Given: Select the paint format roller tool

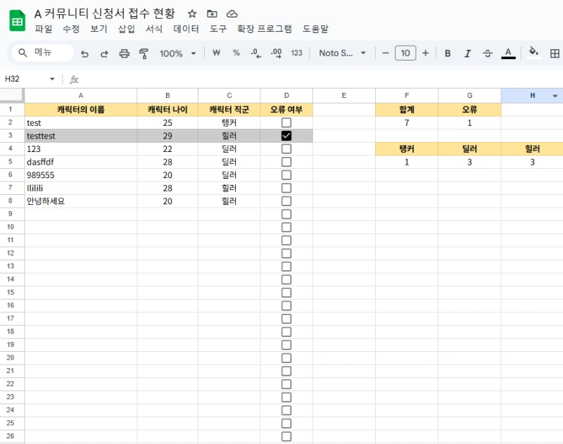Looking at the screenshot, I should 144,53.
